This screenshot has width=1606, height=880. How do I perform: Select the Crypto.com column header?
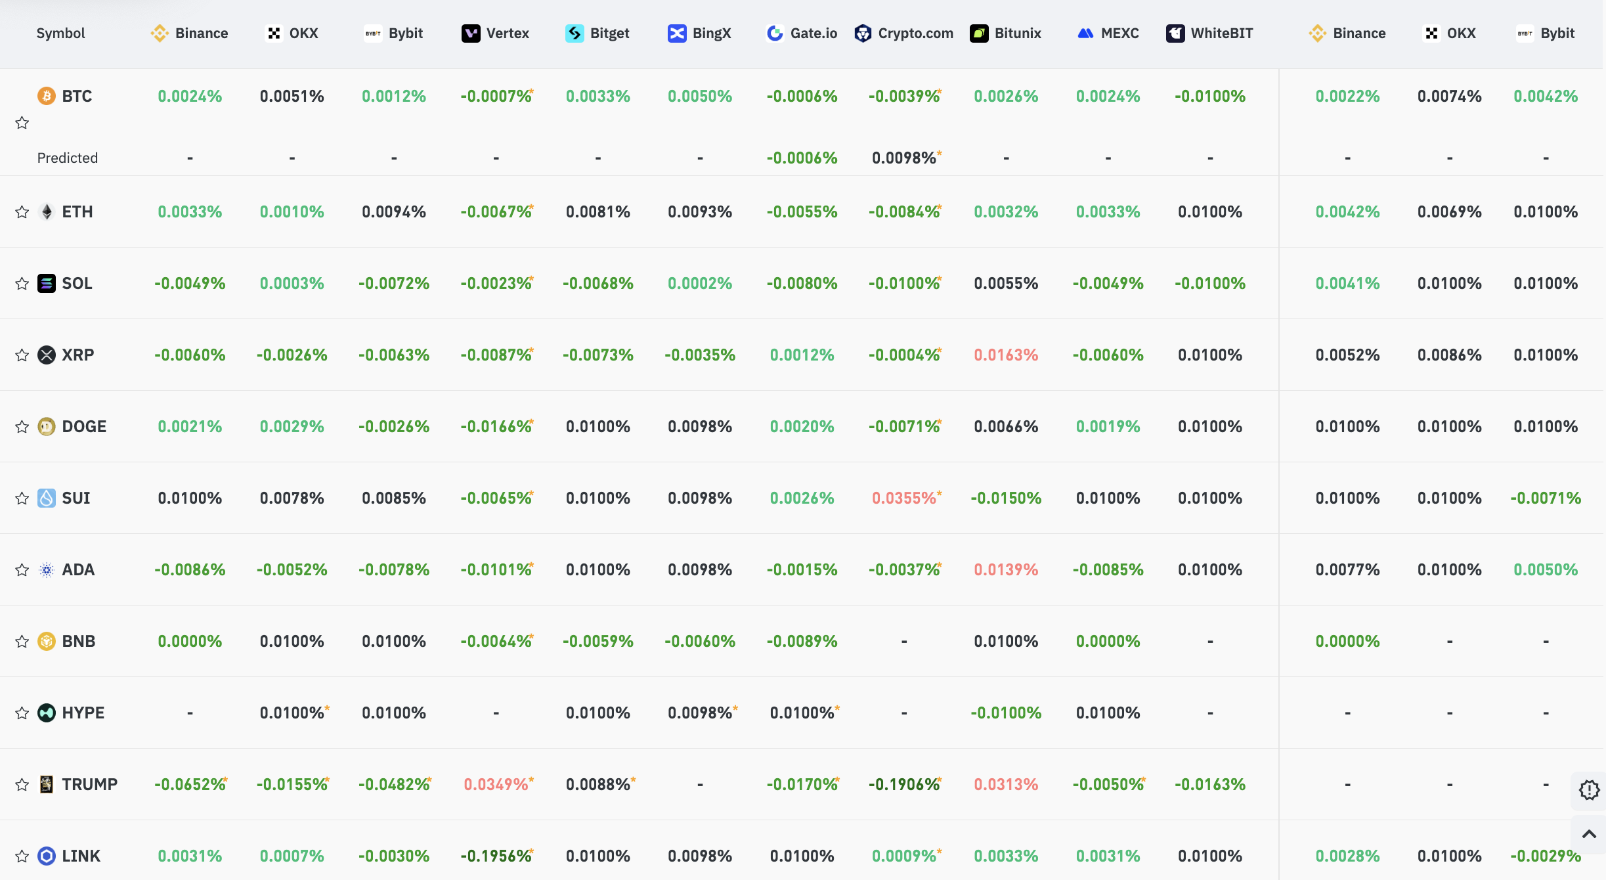point(903,33)
